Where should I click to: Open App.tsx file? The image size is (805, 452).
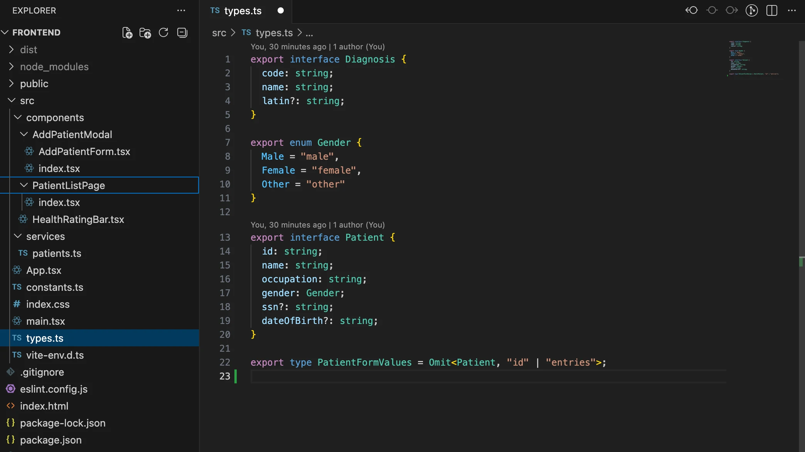pyautogui.click(x=99, y=270)
